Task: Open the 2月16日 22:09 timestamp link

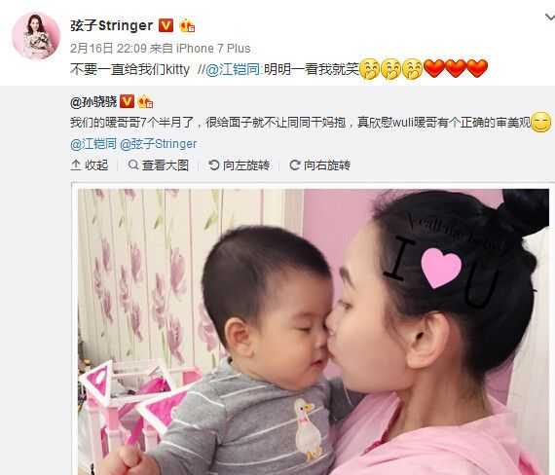Action: coord(108,48)
